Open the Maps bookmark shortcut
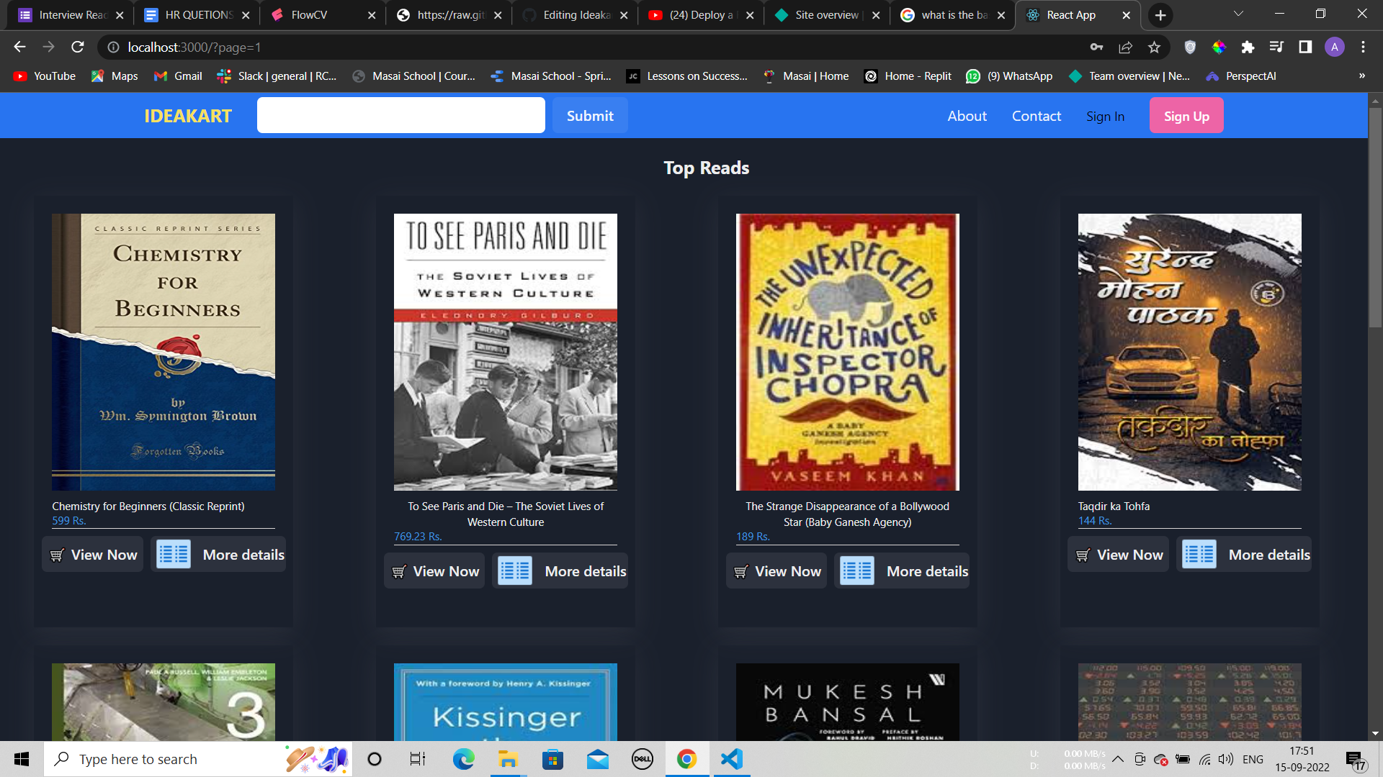This screenshot has width=1383, height=777. (113, 76)
